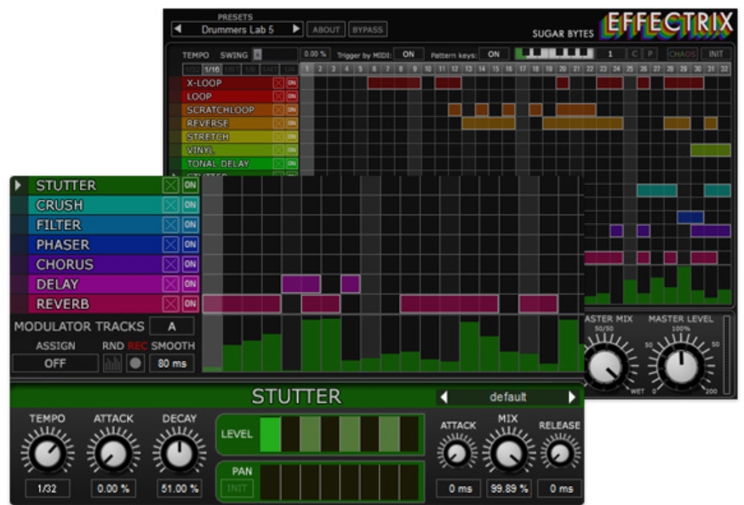
Task: Go to next Stutter preset arrow
Action: [x=572, y=397]
